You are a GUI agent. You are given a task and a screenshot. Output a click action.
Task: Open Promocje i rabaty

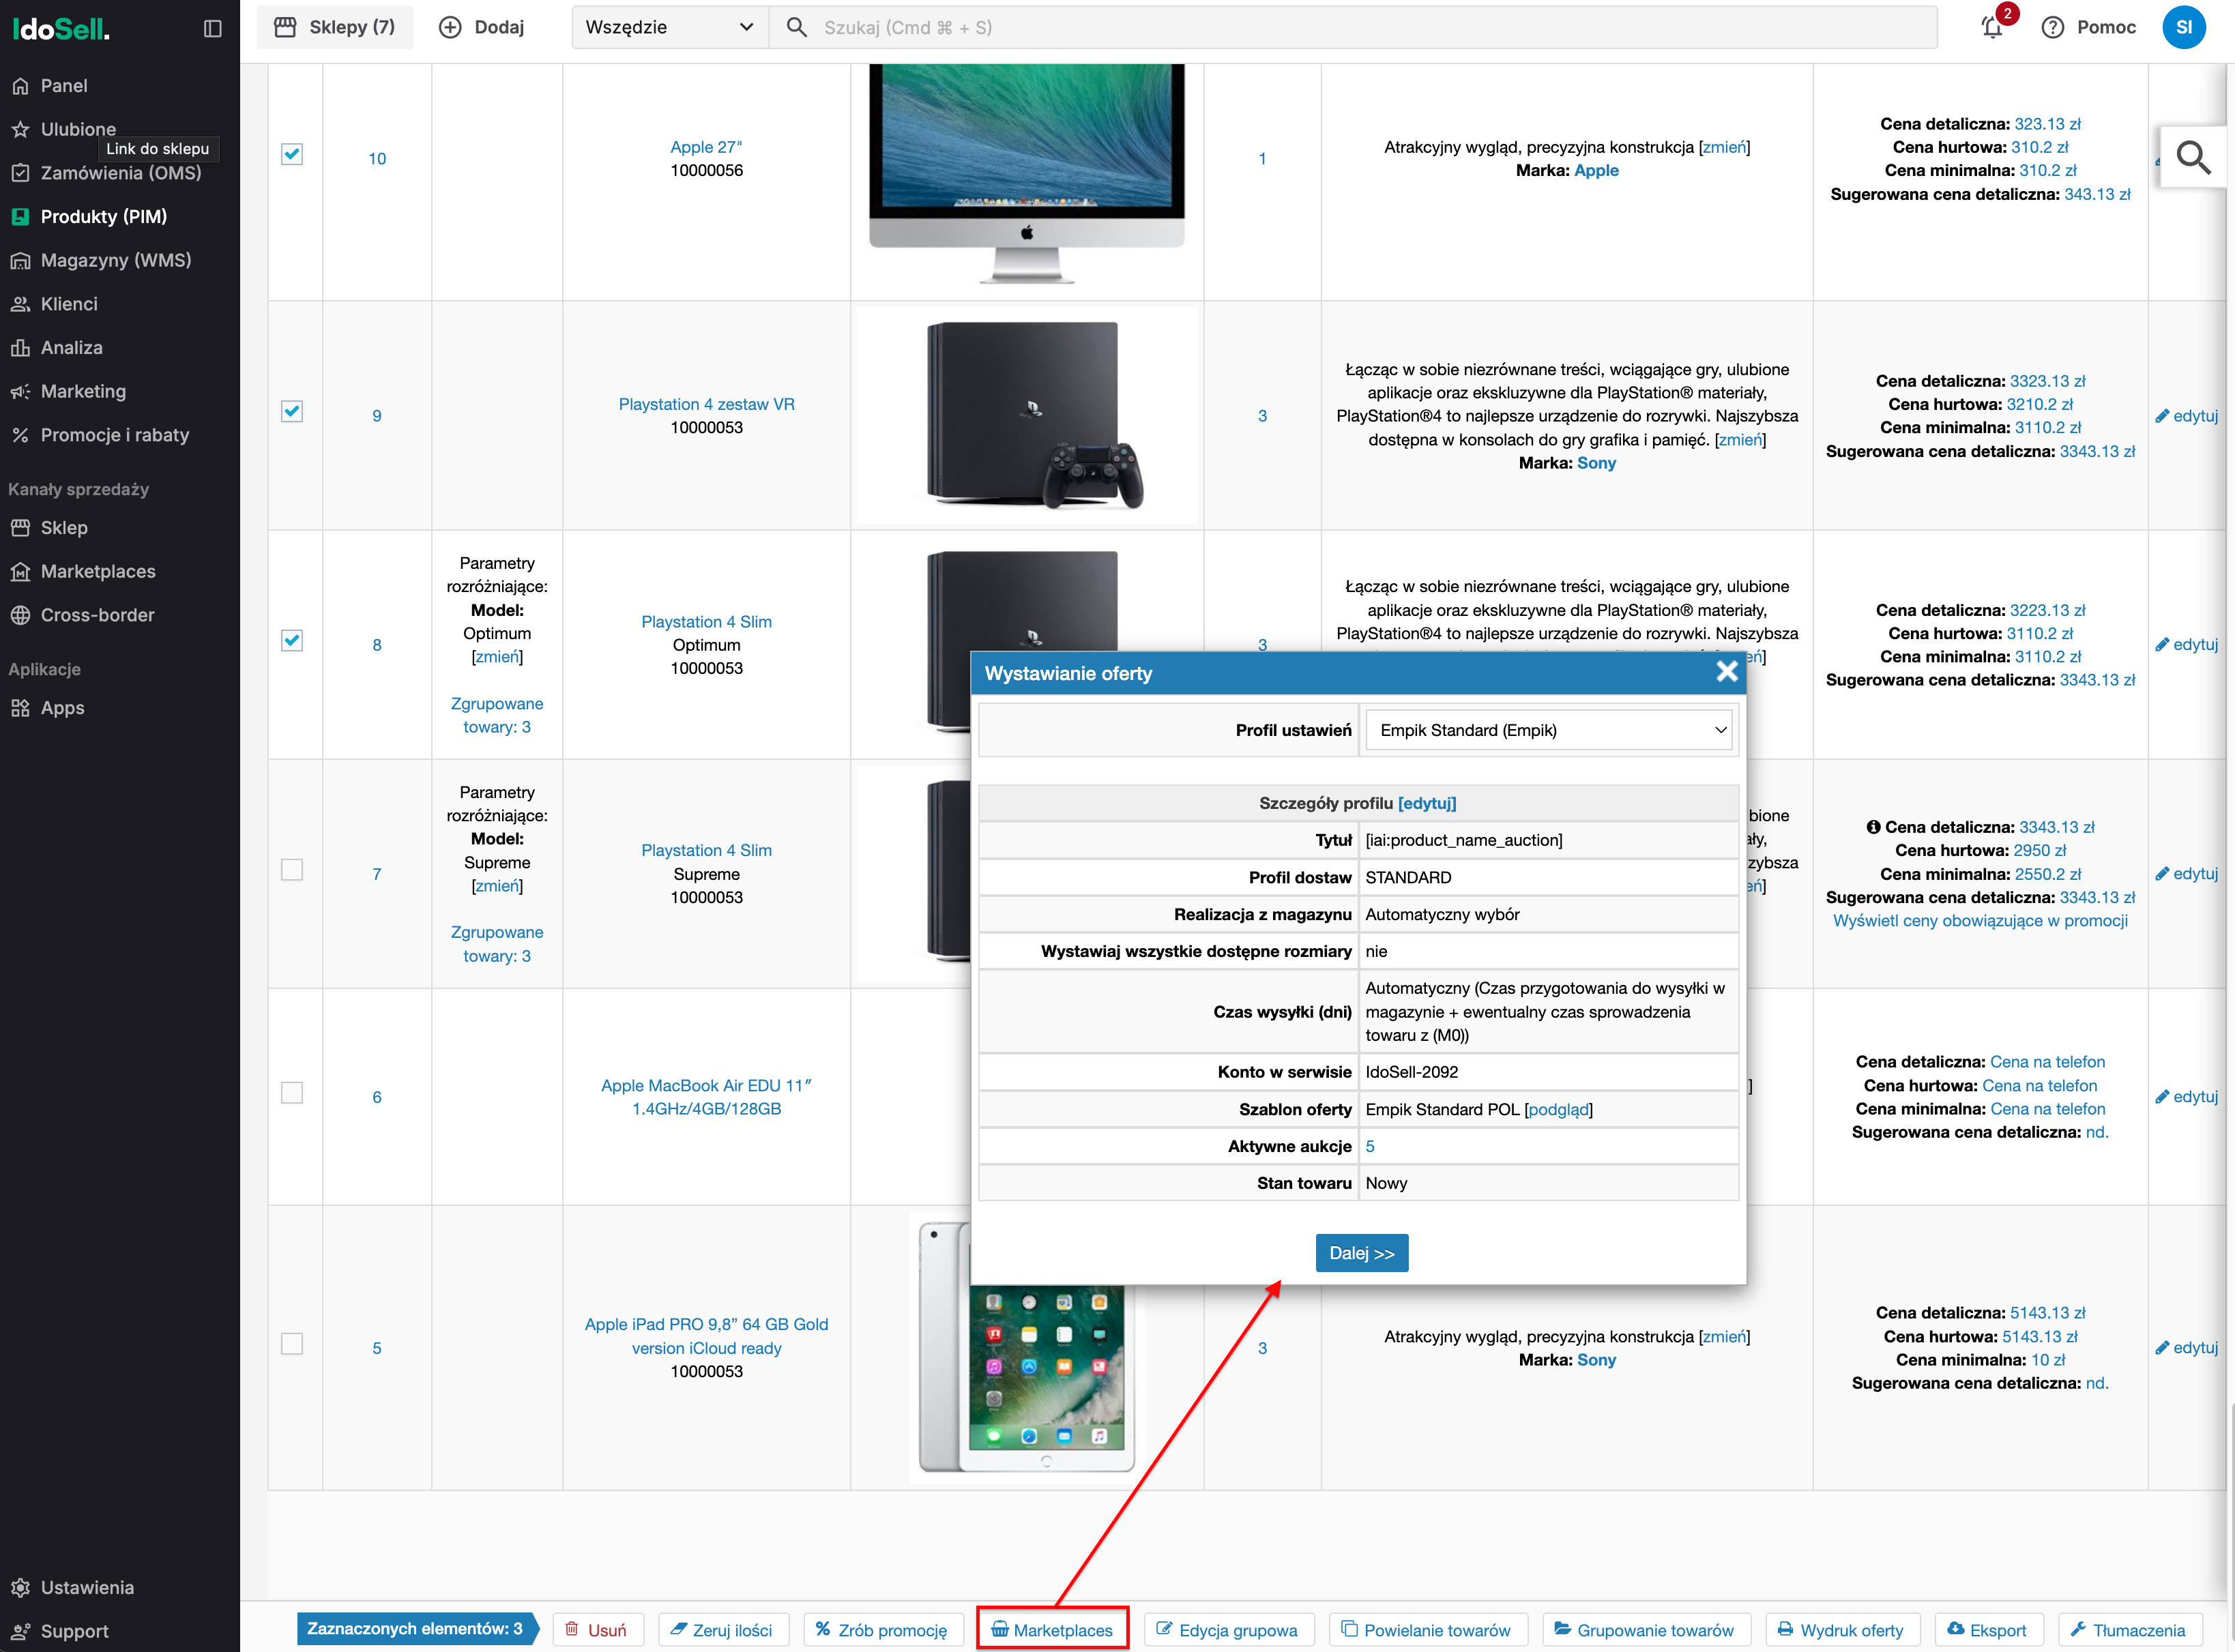tap(114, 435)
